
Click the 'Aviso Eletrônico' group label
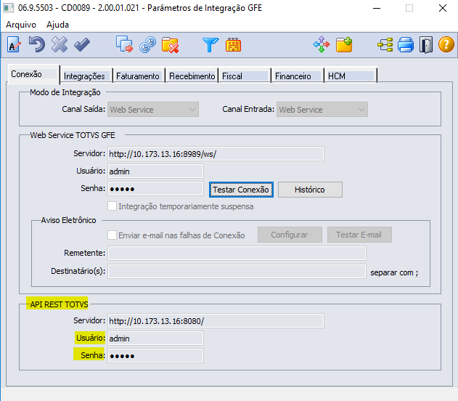click(x=68, y=220)
